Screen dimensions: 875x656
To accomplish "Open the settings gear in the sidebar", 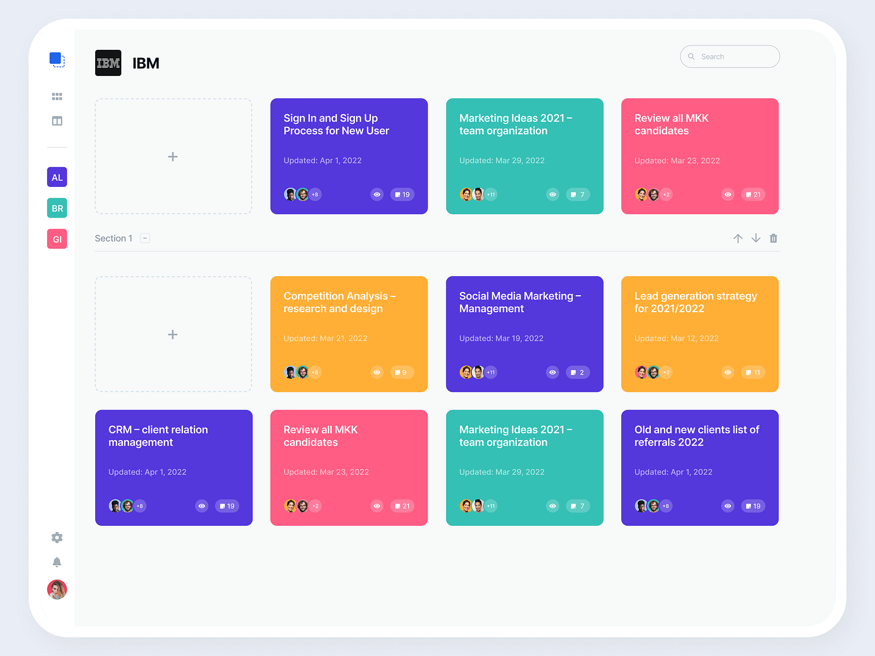I will click(x=57, y=538).
